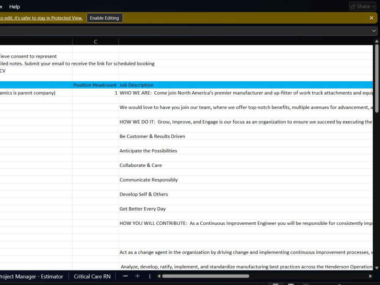
Task: Click the horizontal scrollbar left arrow
Action: click(159, 276)
